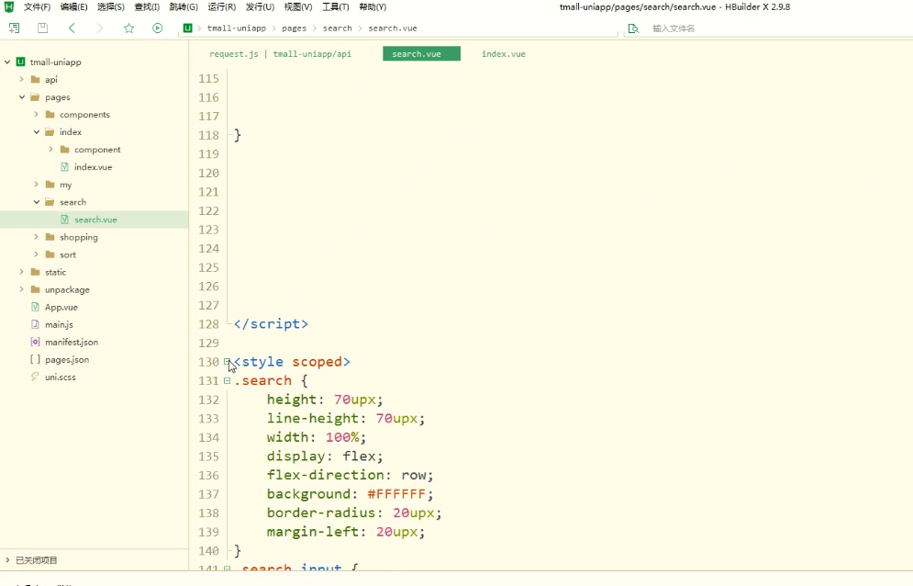Click tmall-uniapp in the breadcrumb
Image resolution: width=913 pixels, height=586 pixels.
point(237,28)
